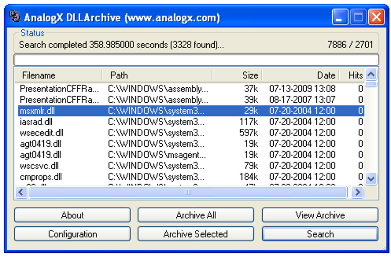The height and width of the screenshot is (257, 391).
Task: Click the search progress bar
Action: tap(196, 60)
